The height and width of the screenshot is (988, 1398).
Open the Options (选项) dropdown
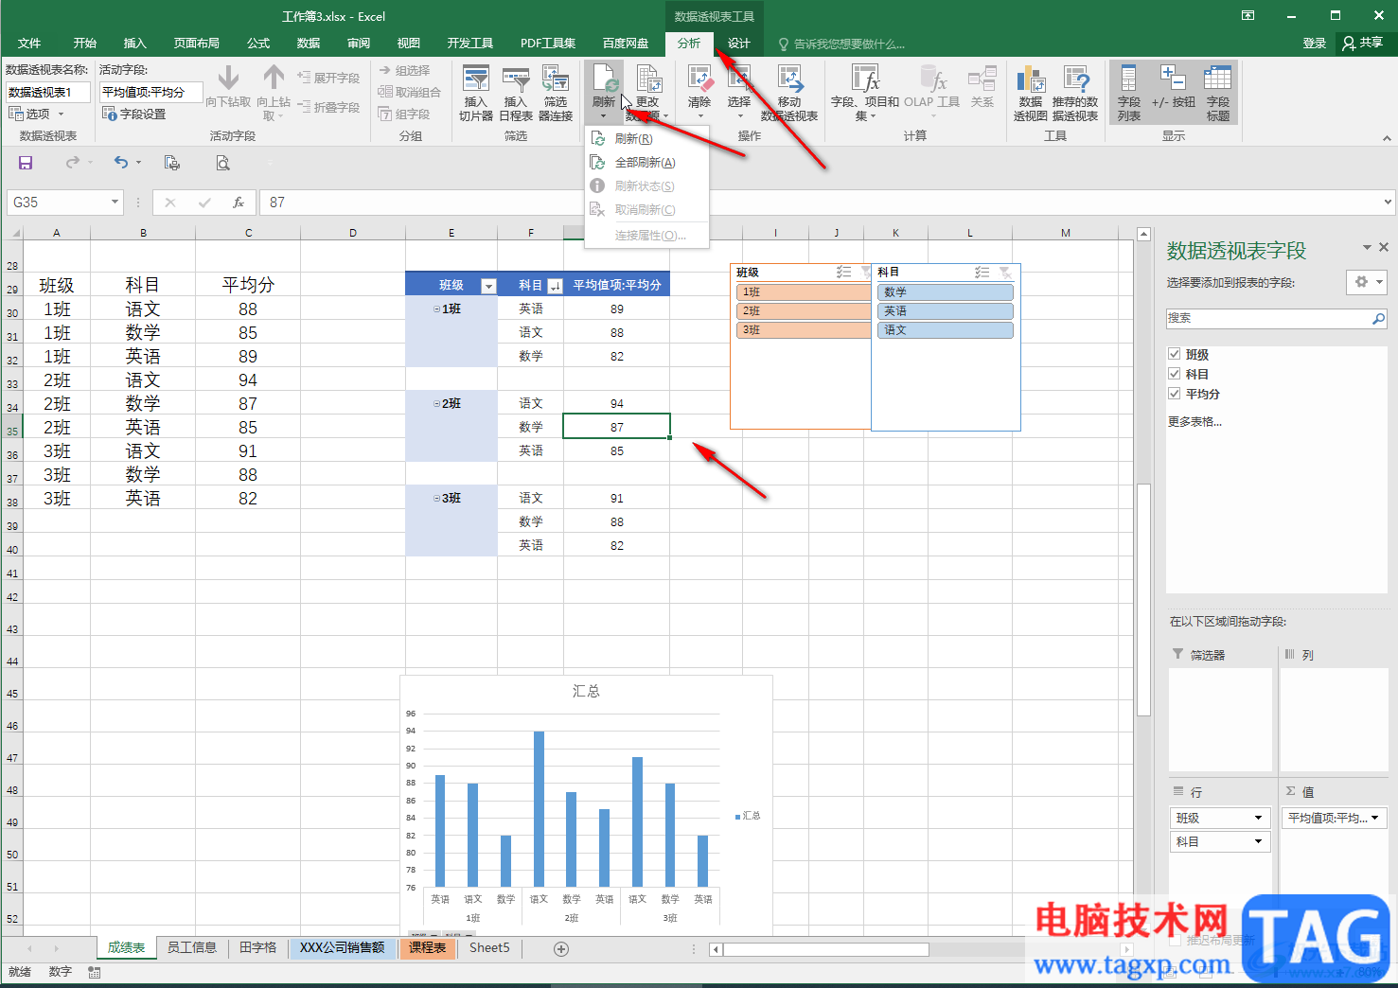pos(37,114)
